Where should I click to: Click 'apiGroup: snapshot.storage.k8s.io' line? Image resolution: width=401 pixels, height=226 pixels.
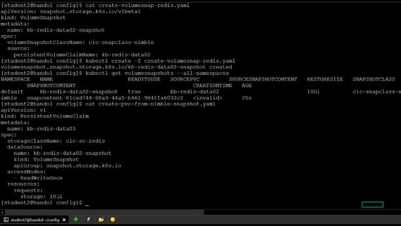point(68,166)
